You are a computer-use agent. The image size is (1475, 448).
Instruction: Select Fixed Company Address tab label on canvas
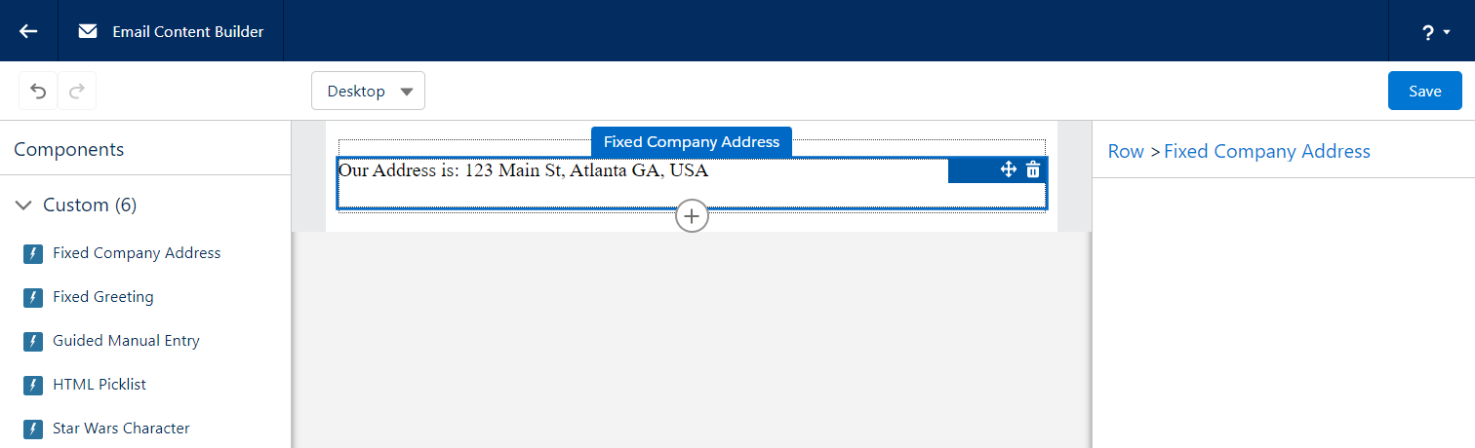(692, 142)
